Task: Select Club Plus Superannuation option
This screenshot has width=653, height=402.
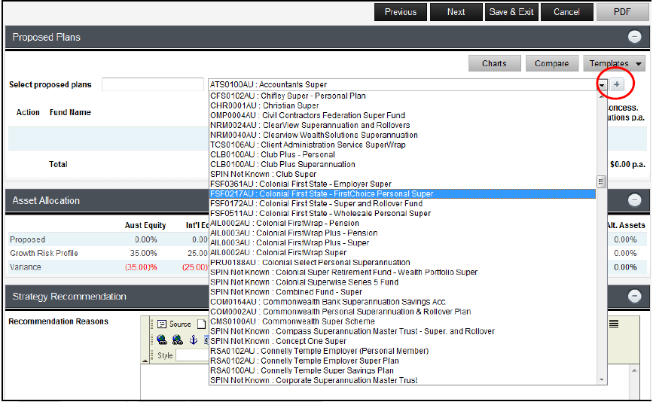Action: [402, 164]
